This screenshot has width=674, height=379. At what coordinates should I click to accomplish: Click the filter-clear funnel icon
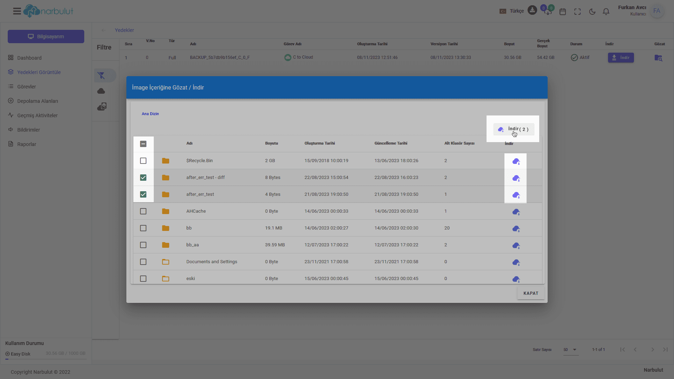101,75
